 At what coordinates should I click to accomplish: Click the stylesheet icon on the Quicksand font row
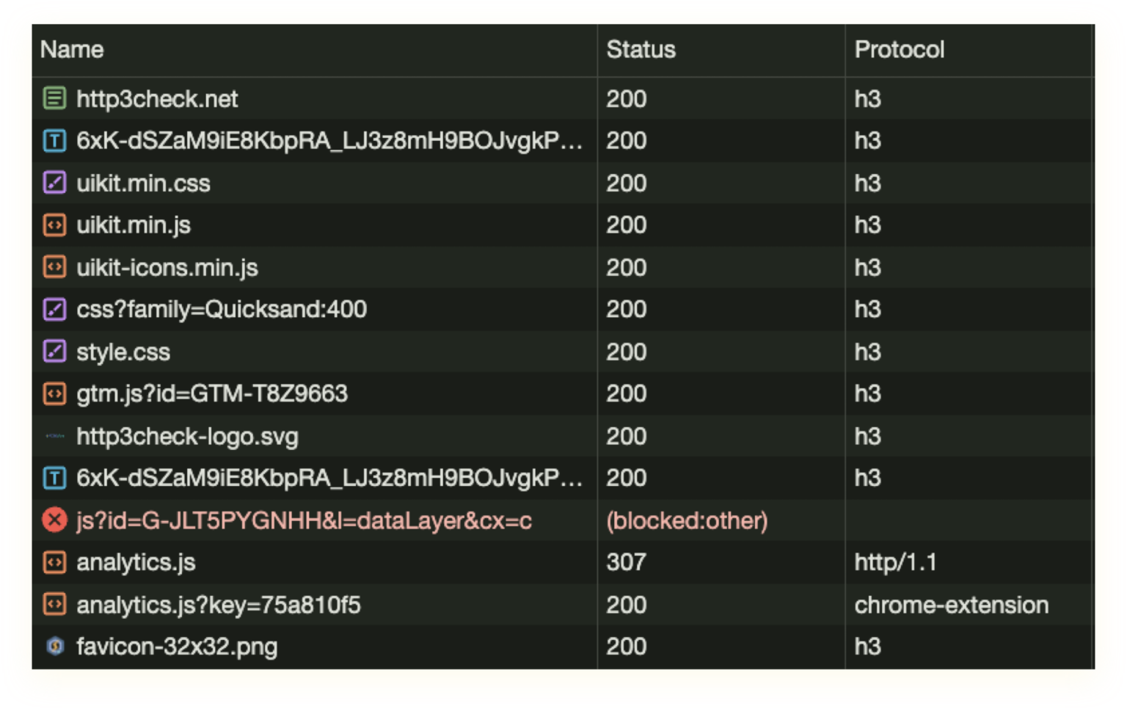(55, 309)
